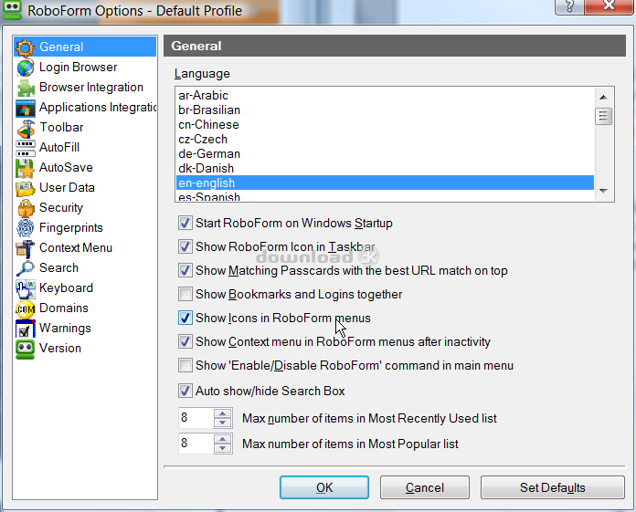The height and width of the screenshot is (512, 636).
Task: Close the RoboForm Options dialog
Action: click(609, 6)
